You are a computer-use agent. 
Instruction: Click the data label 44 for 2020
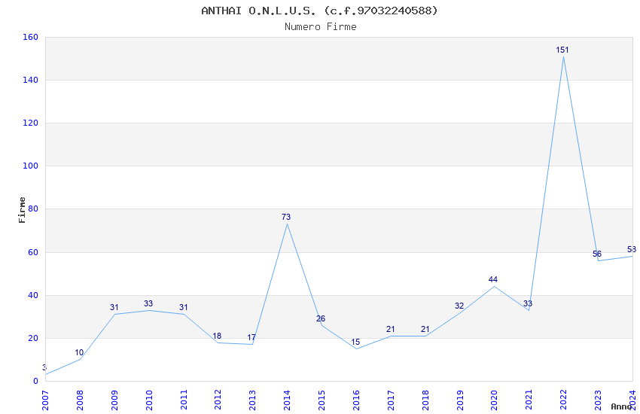493,280
